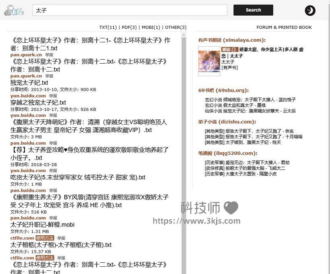This screenshot has width=330, height=274.
Task: Open 大唐太子太嚣张 - 隔壁小皮
Action: point(241,174)
